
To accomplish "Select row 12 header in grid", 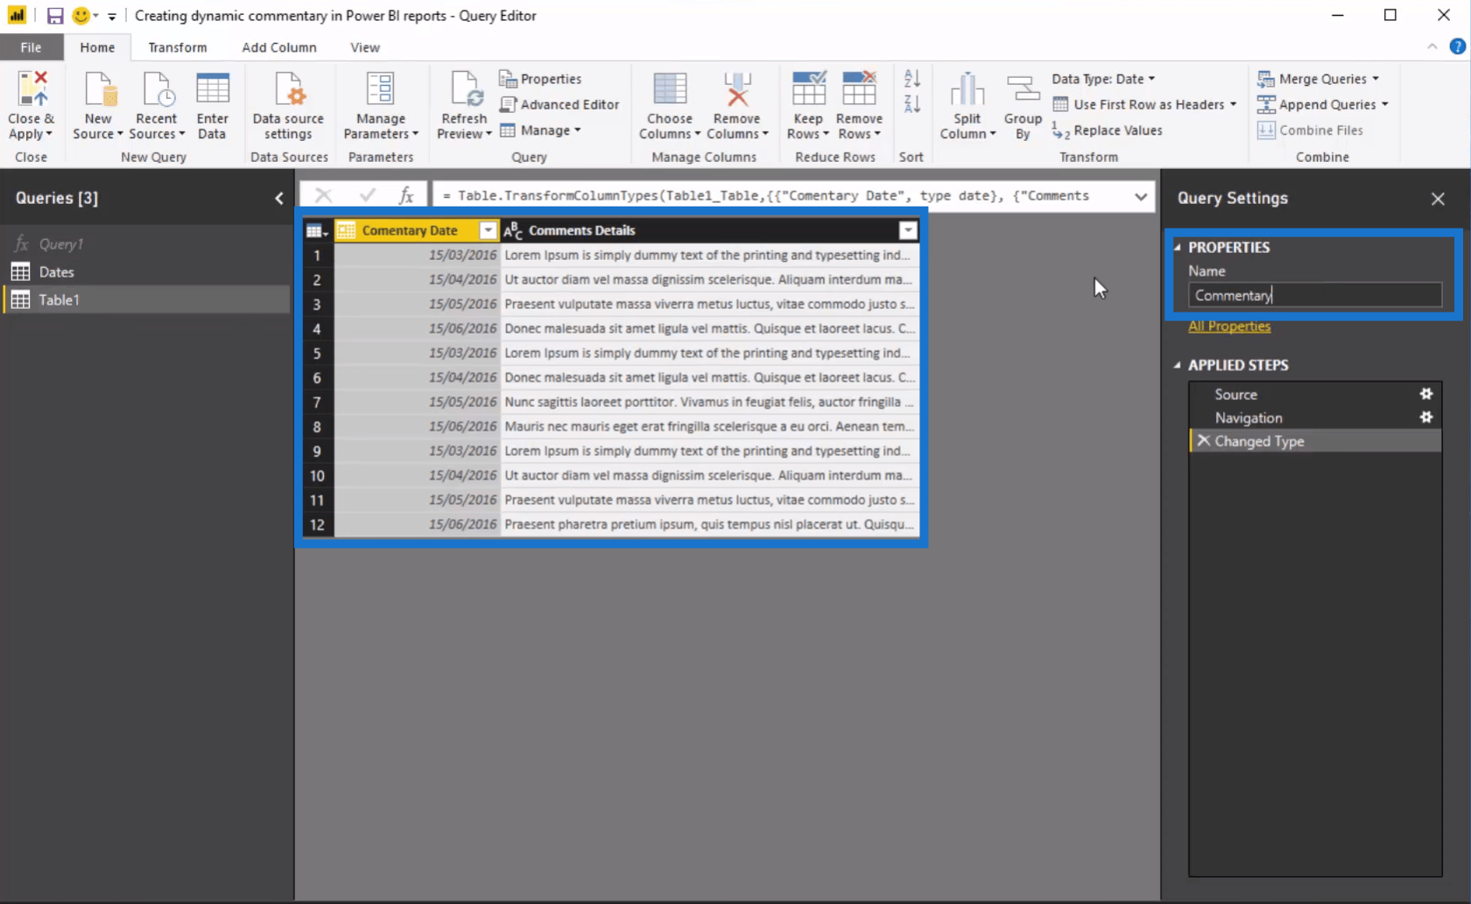I will coord(317,524).
